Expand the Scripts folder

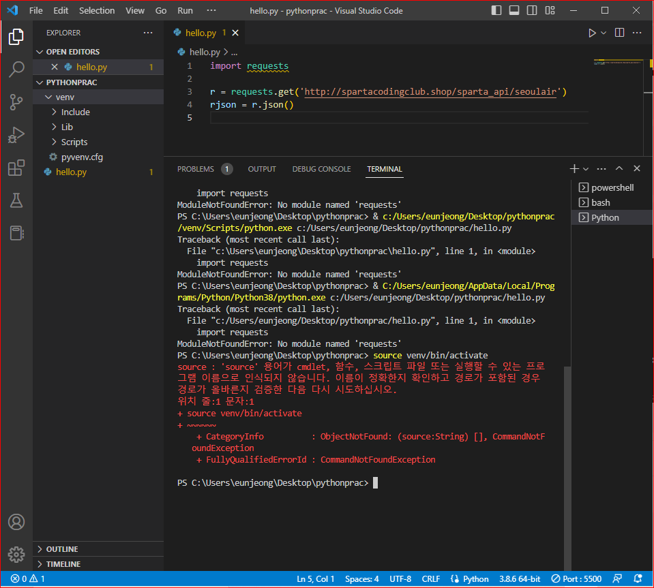point(98,142)
